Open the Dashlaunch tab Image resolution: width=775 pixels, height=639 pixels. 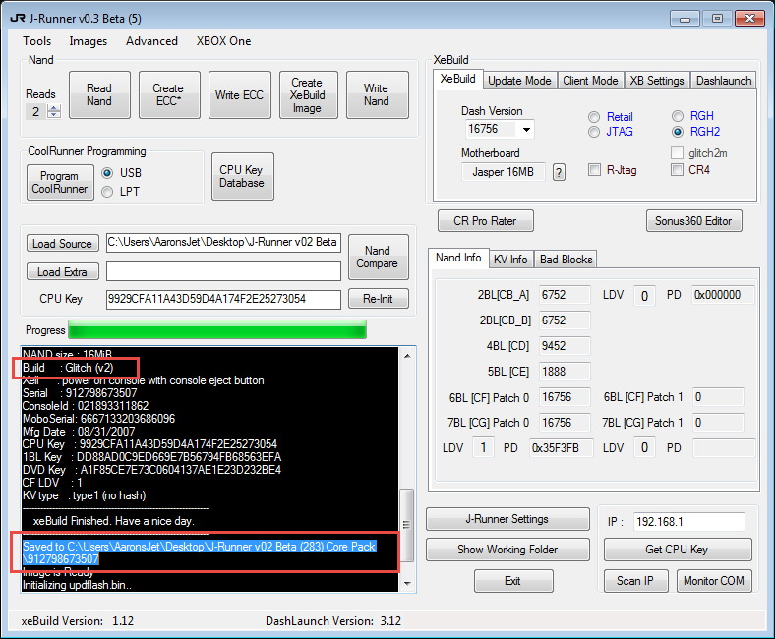click(723, 81)
